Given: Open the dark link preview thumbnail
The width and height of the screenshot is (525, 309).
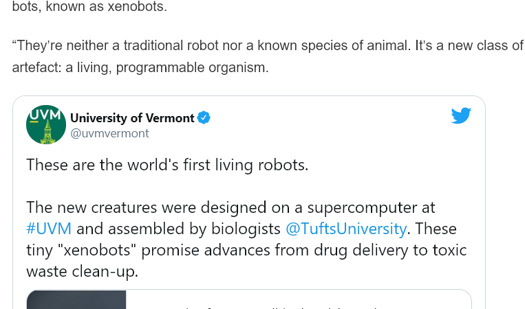Looking at the screenshot, I should coord(76,299).
